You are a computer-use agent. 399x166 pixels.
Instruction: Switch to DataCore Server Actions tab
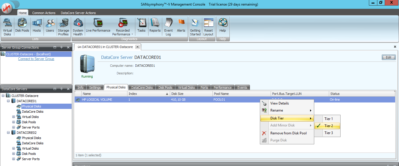(x=78, y=13)
